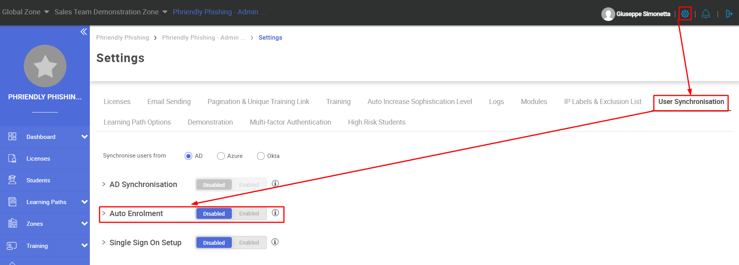The width and height of the screenshot is (739, 265).
Task: Click the Settings page heading
Action: click(120, 58)
